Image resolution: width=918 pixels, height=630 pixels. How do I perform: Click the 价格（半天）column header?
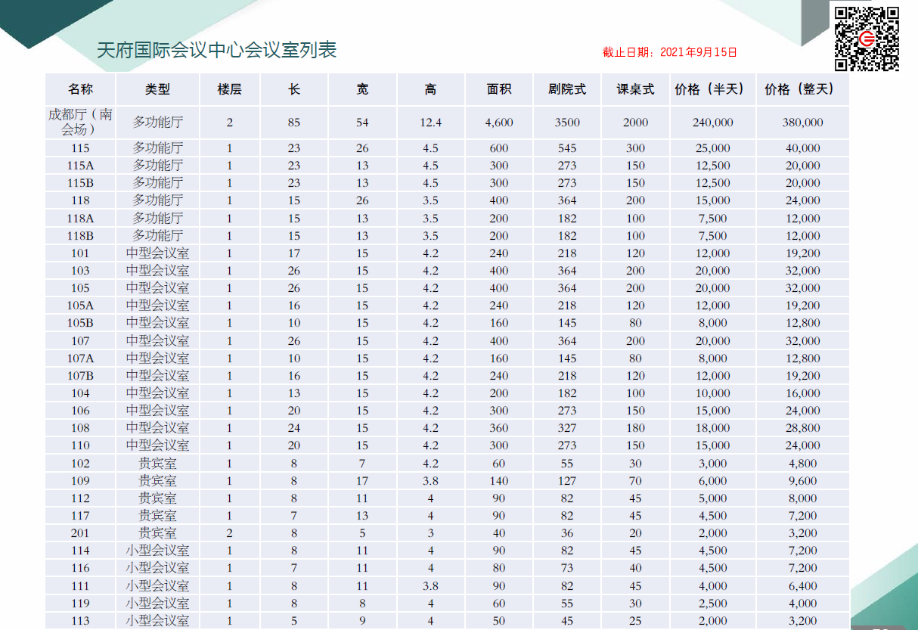pos(712,89)
